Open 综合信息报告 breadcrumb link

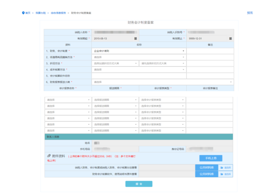point(58,13)
